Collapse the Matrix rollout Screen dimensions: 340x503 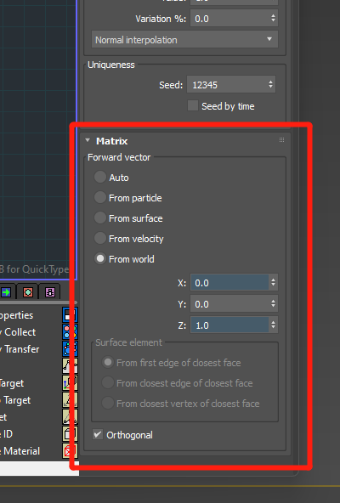(x=88, y=140)
